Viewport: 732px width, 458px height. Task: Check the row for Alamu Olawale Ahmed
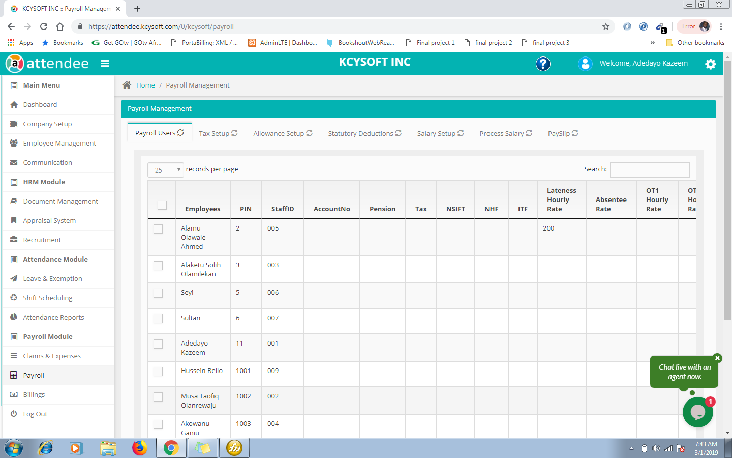point(158,229)
